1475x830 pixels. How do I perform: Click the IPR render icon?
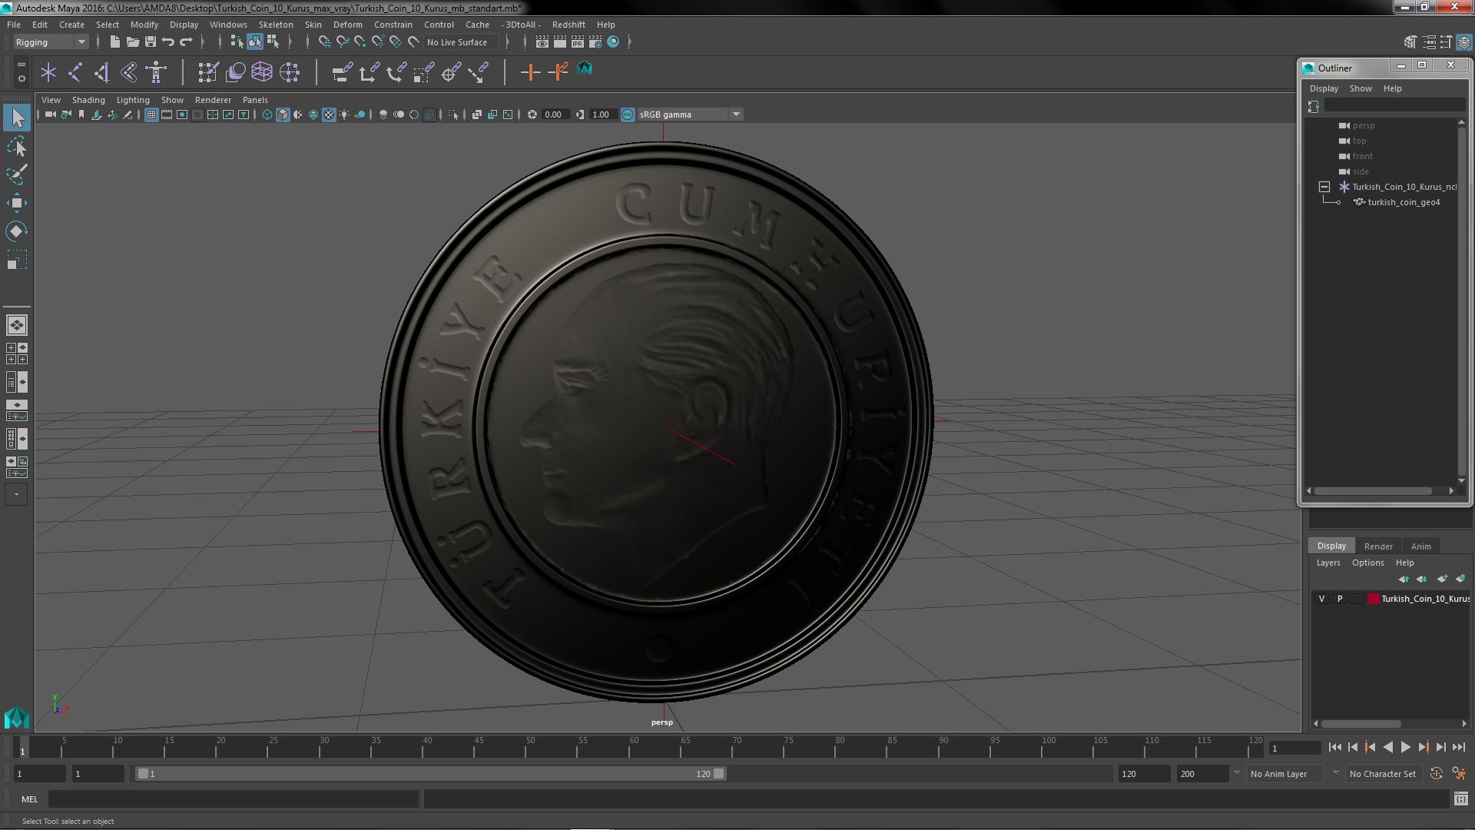tap(578, 42)
